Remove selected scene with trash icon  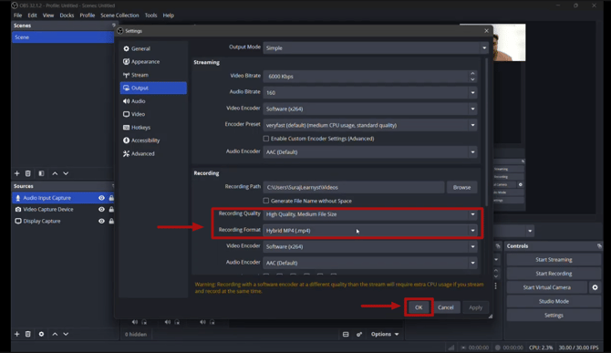(x=28, y=173)
